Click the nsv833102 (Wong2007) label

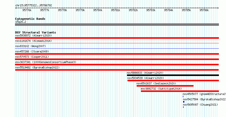tap(30, 46)
